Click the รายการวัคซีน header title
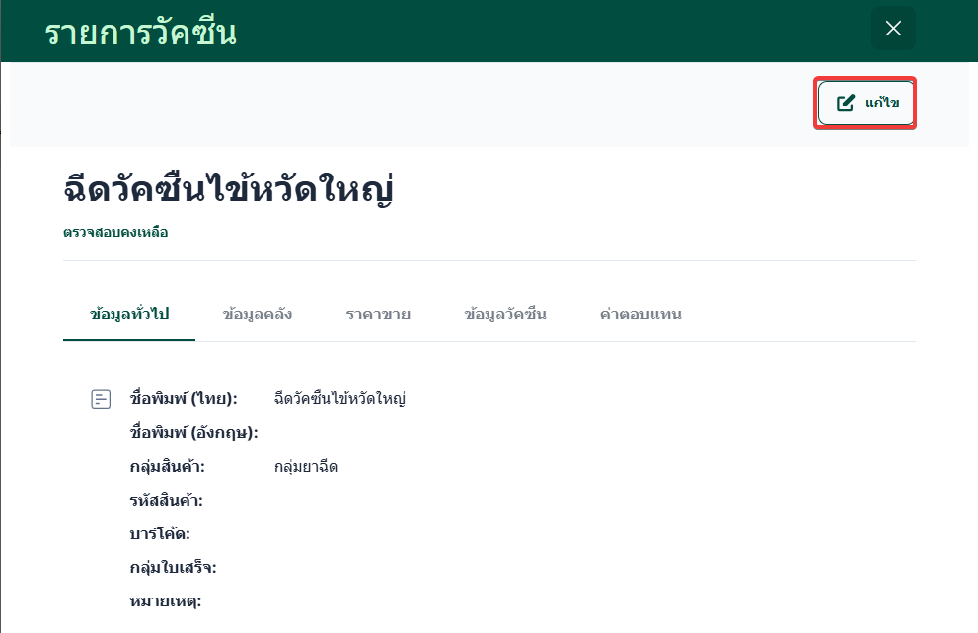The width and height of the screenshot is (978, 633). tap(140, 33)
